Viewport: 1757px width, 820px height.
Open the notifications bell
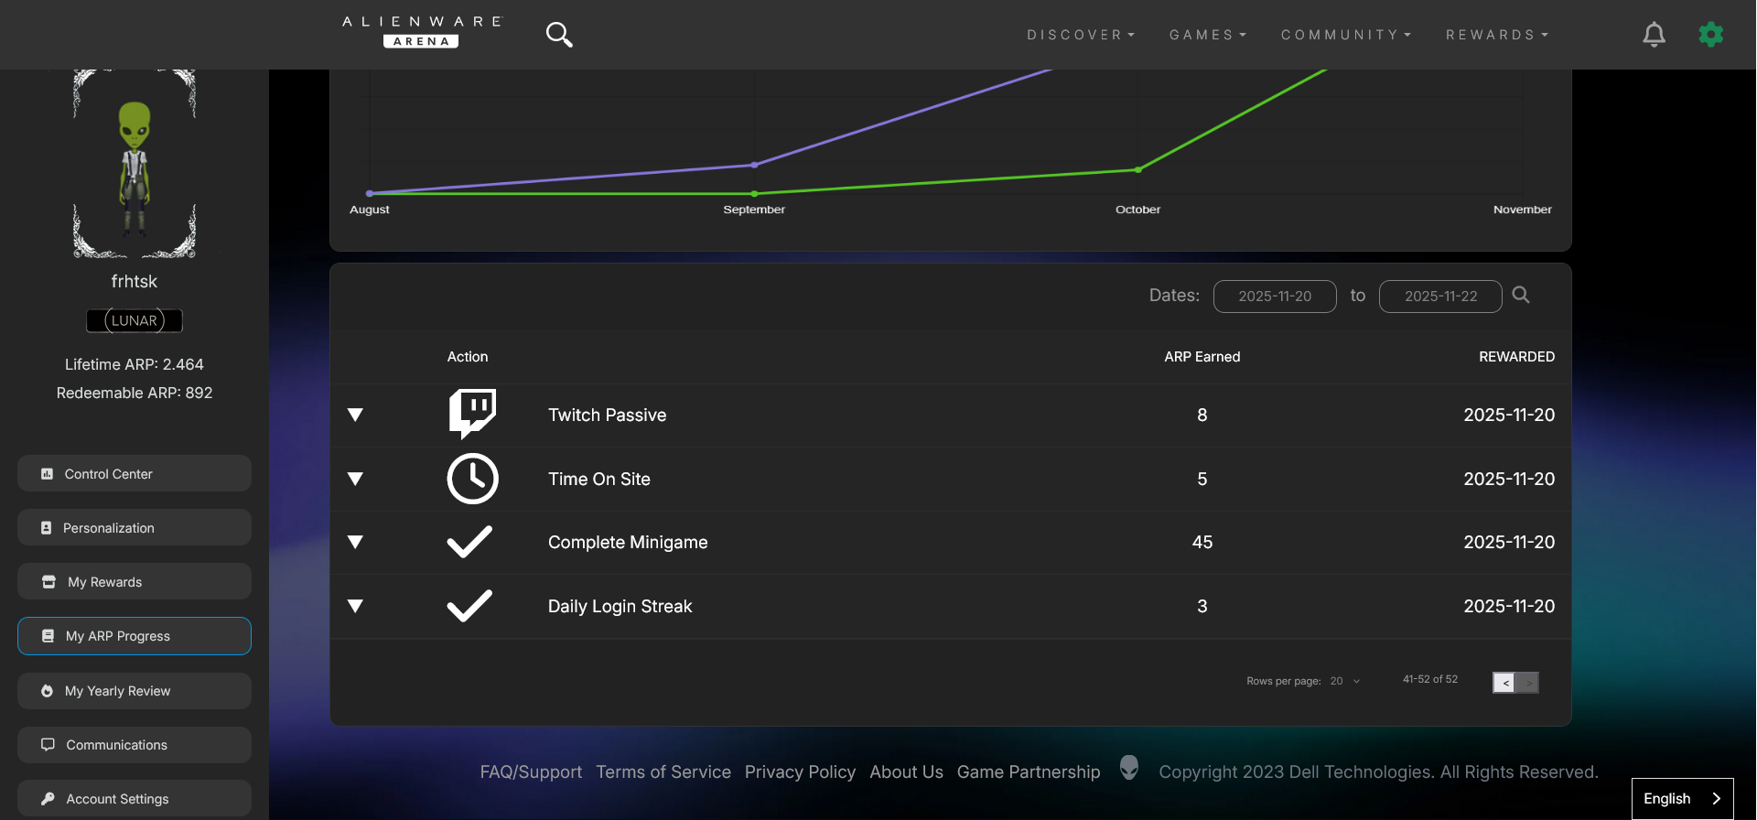point(1654,35)
